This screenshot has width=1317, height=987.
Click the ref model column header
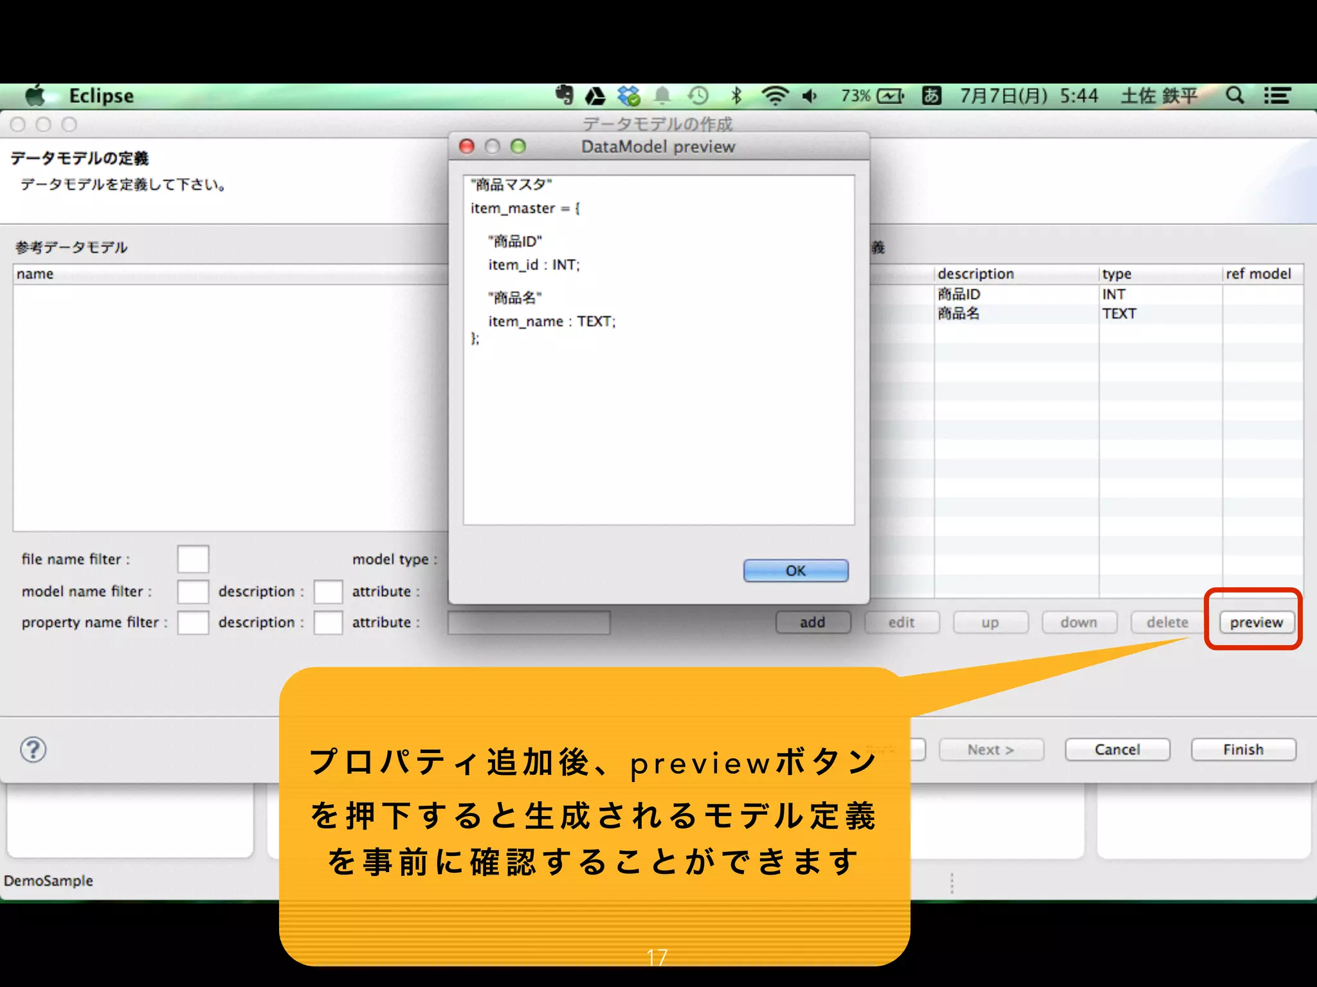tap(1263, 274)
